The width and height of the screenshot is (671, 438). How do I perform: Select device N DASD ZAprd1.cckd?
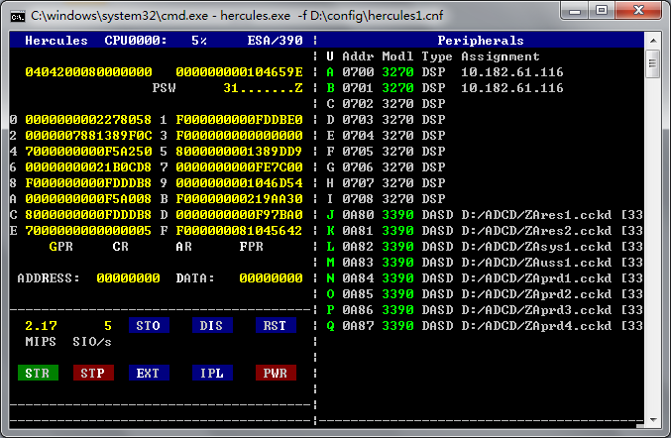[485, 278]
